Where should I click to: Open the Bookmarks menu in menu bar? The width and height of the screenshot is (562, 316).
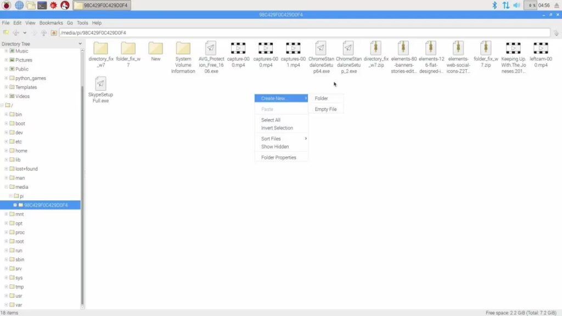[x=51, y=23]
